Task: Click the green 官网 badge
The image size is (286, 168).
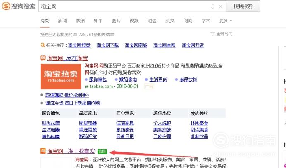Action: 102,151
